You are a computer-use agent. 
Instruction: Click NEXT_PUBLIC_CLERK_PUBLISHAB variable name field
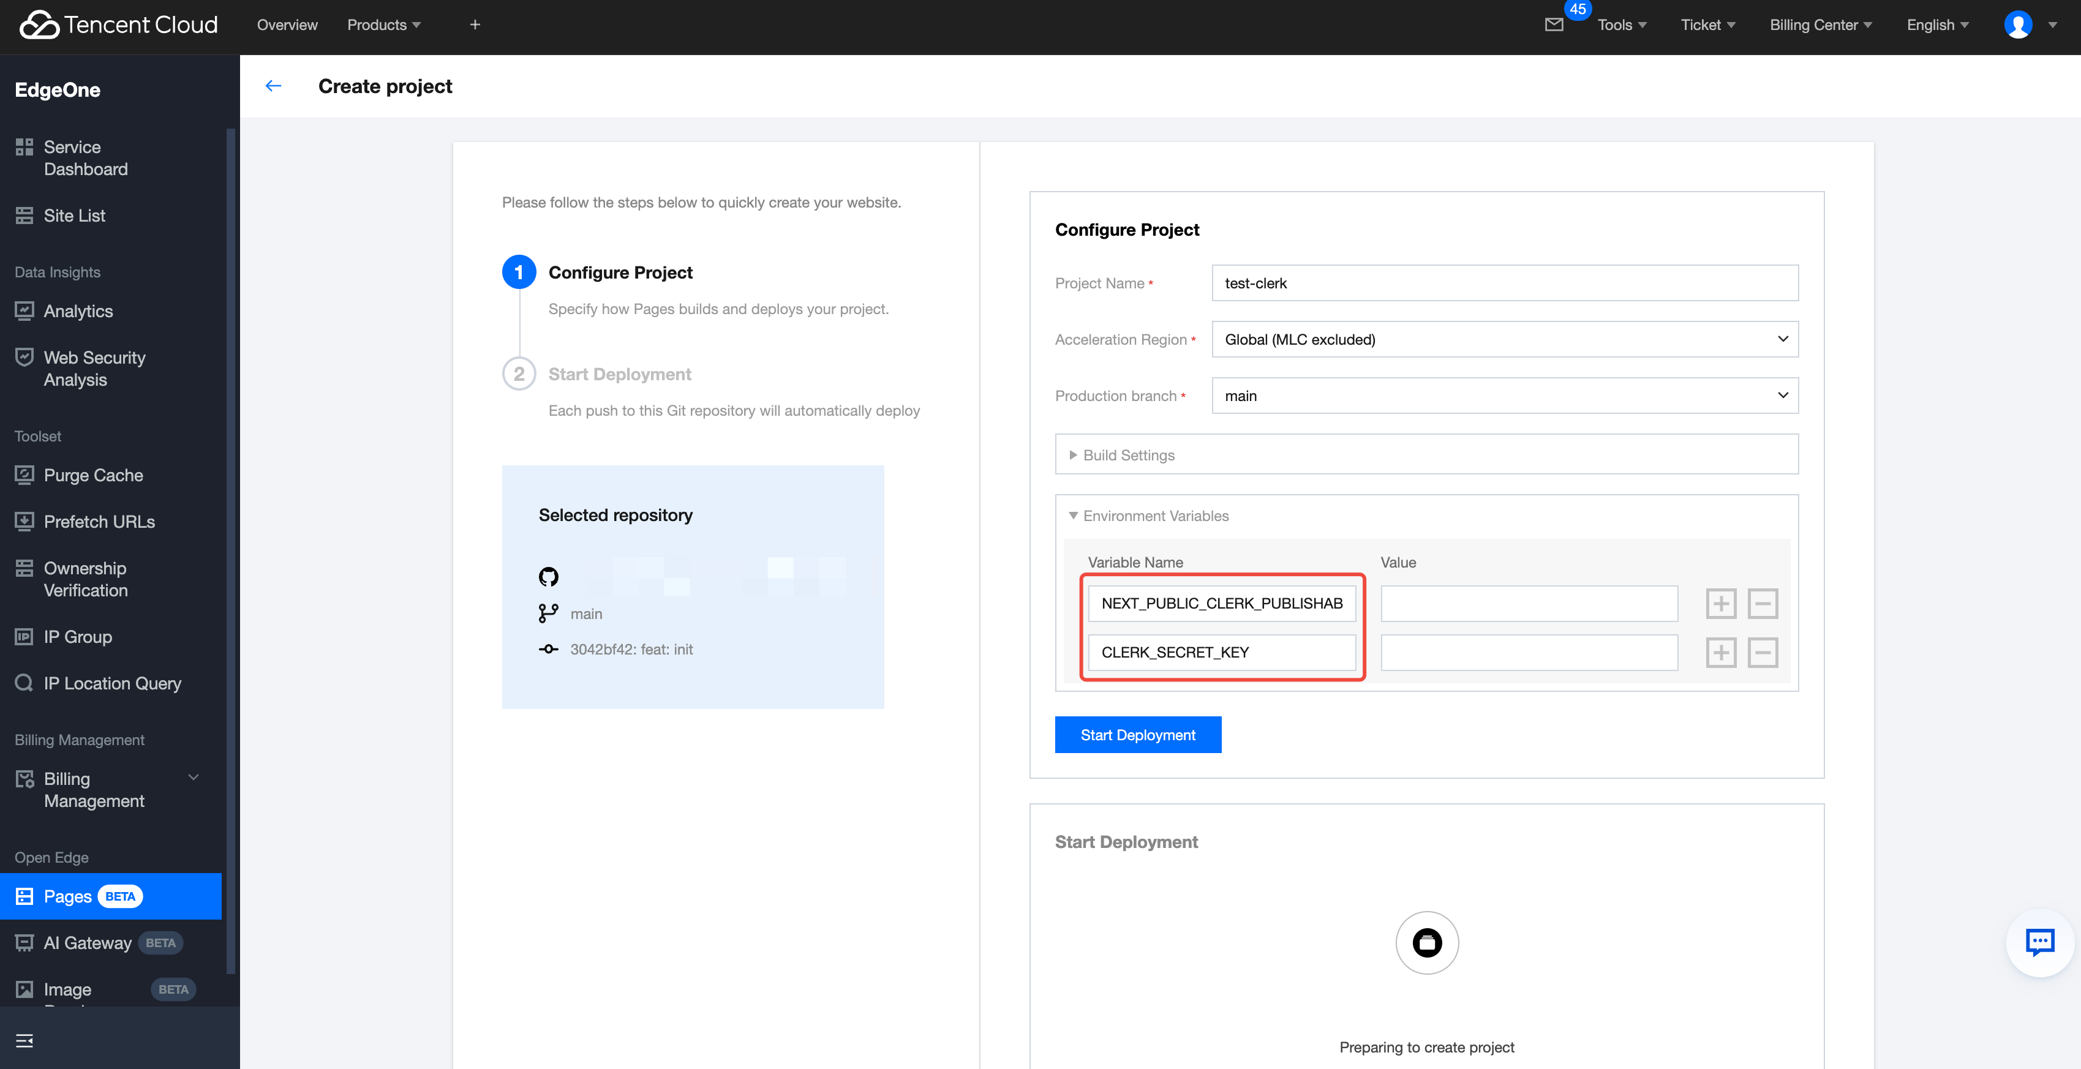pos(1221,603)
